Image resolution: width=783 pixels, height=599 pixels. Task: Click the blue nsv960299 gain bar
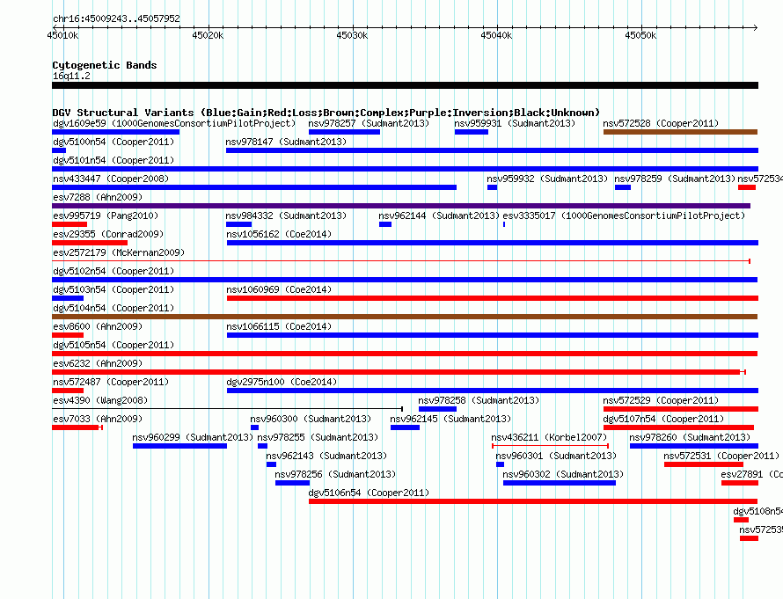[x=179, y=446]
